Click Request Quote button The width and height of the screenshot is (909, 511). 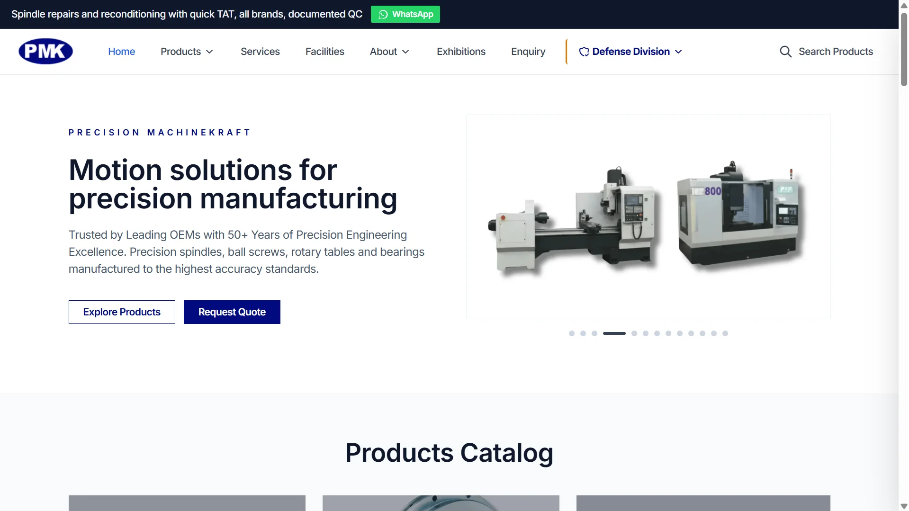coord(232,312)
